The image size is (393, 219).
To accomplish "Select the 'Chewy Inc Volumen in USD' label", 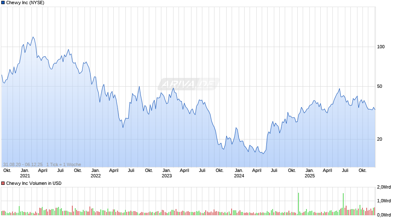I will click(x=33, y=183).
